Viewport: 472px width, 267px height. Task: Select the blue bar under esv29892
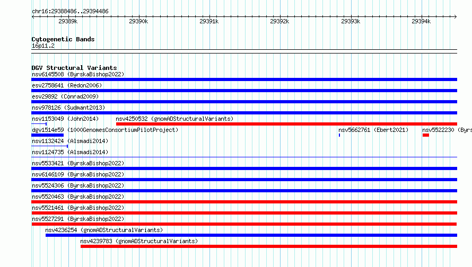244,102
